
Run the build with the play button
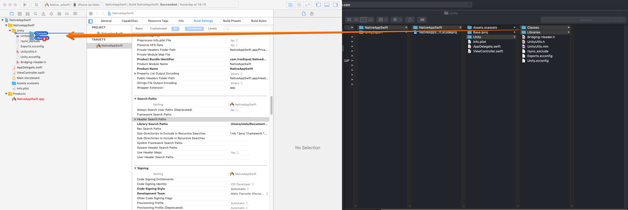(x=25, y=4)
